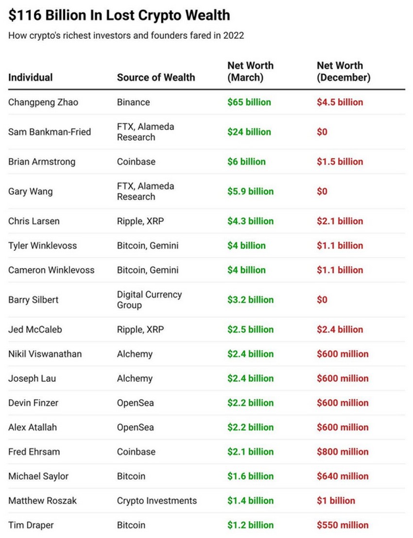Click Jed McCaleb's $2.4 billion December value

click(x=340, y=330)
